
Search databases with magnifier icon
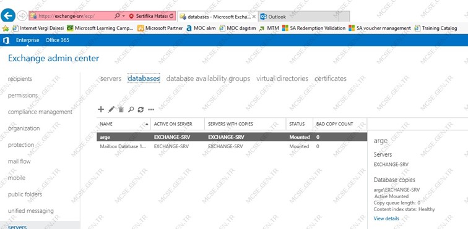point(131,110)
